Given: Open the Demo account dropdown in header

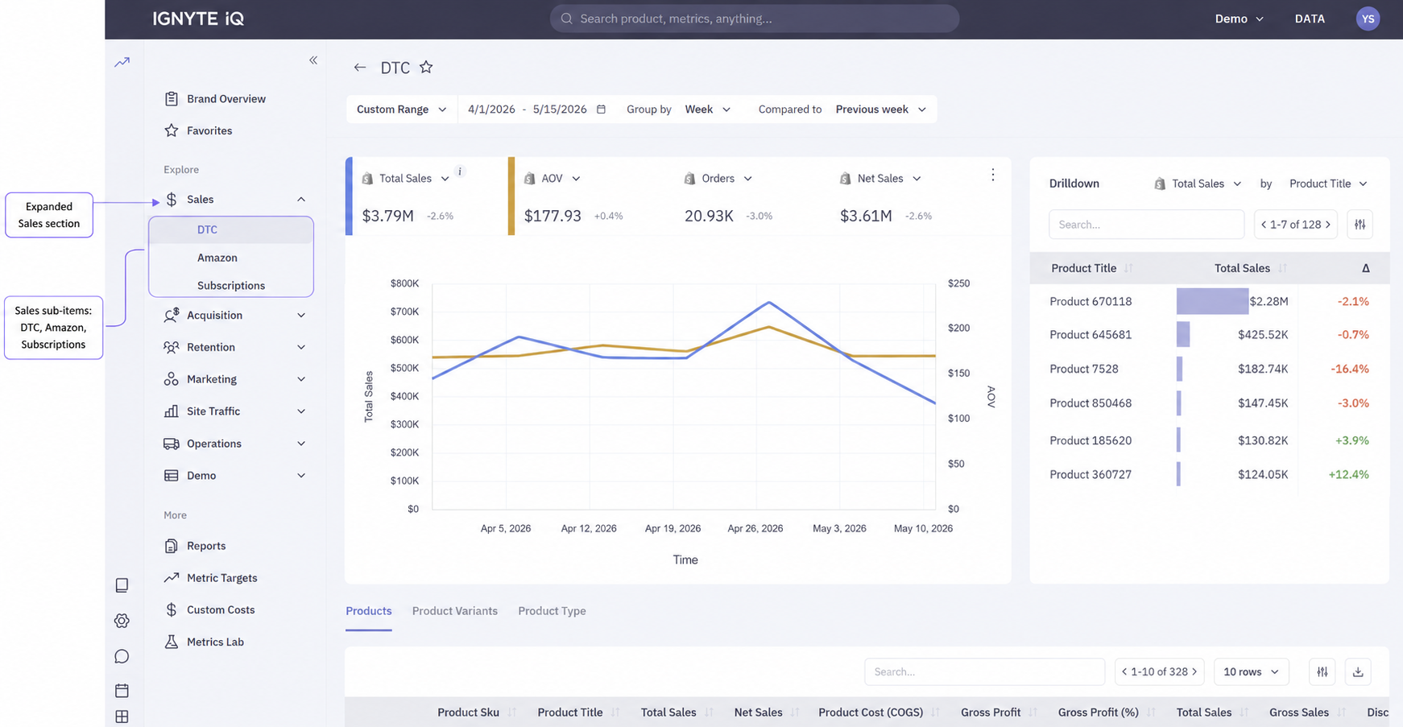Looking at the screenshot, I should 1239,19.
